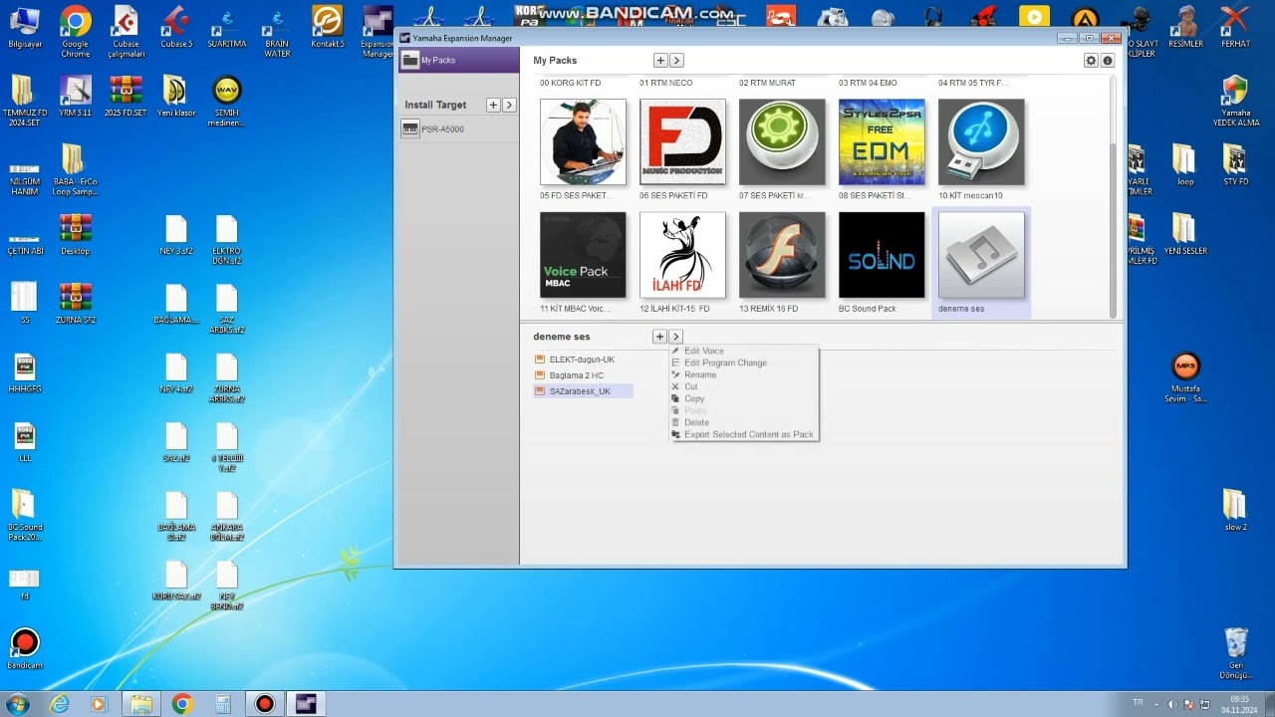
Task: Open the settings gear in Expansion Manager
Action: click(x=1091, y=61)
